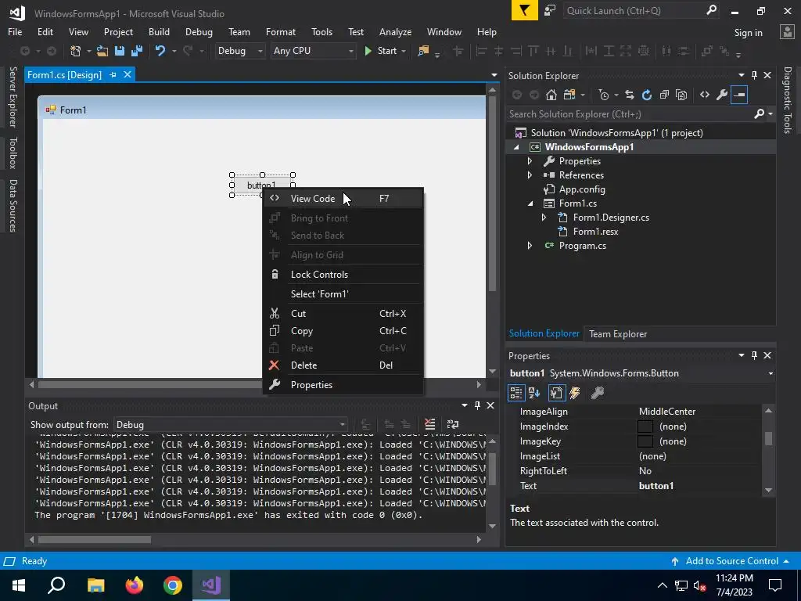The height and width of the screenshot is (601, 801).
Task: Click the Pending Changes Filter clock icon
Action: point(604,95)
